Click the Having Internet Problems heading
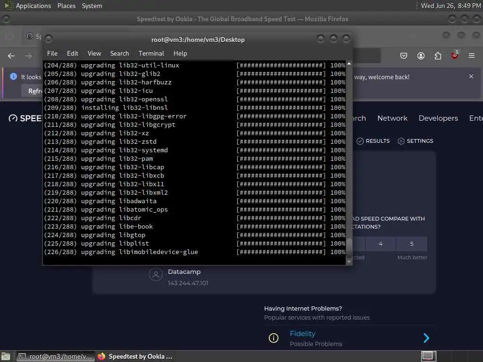The image size is (483, 362). tap(303, 308)
